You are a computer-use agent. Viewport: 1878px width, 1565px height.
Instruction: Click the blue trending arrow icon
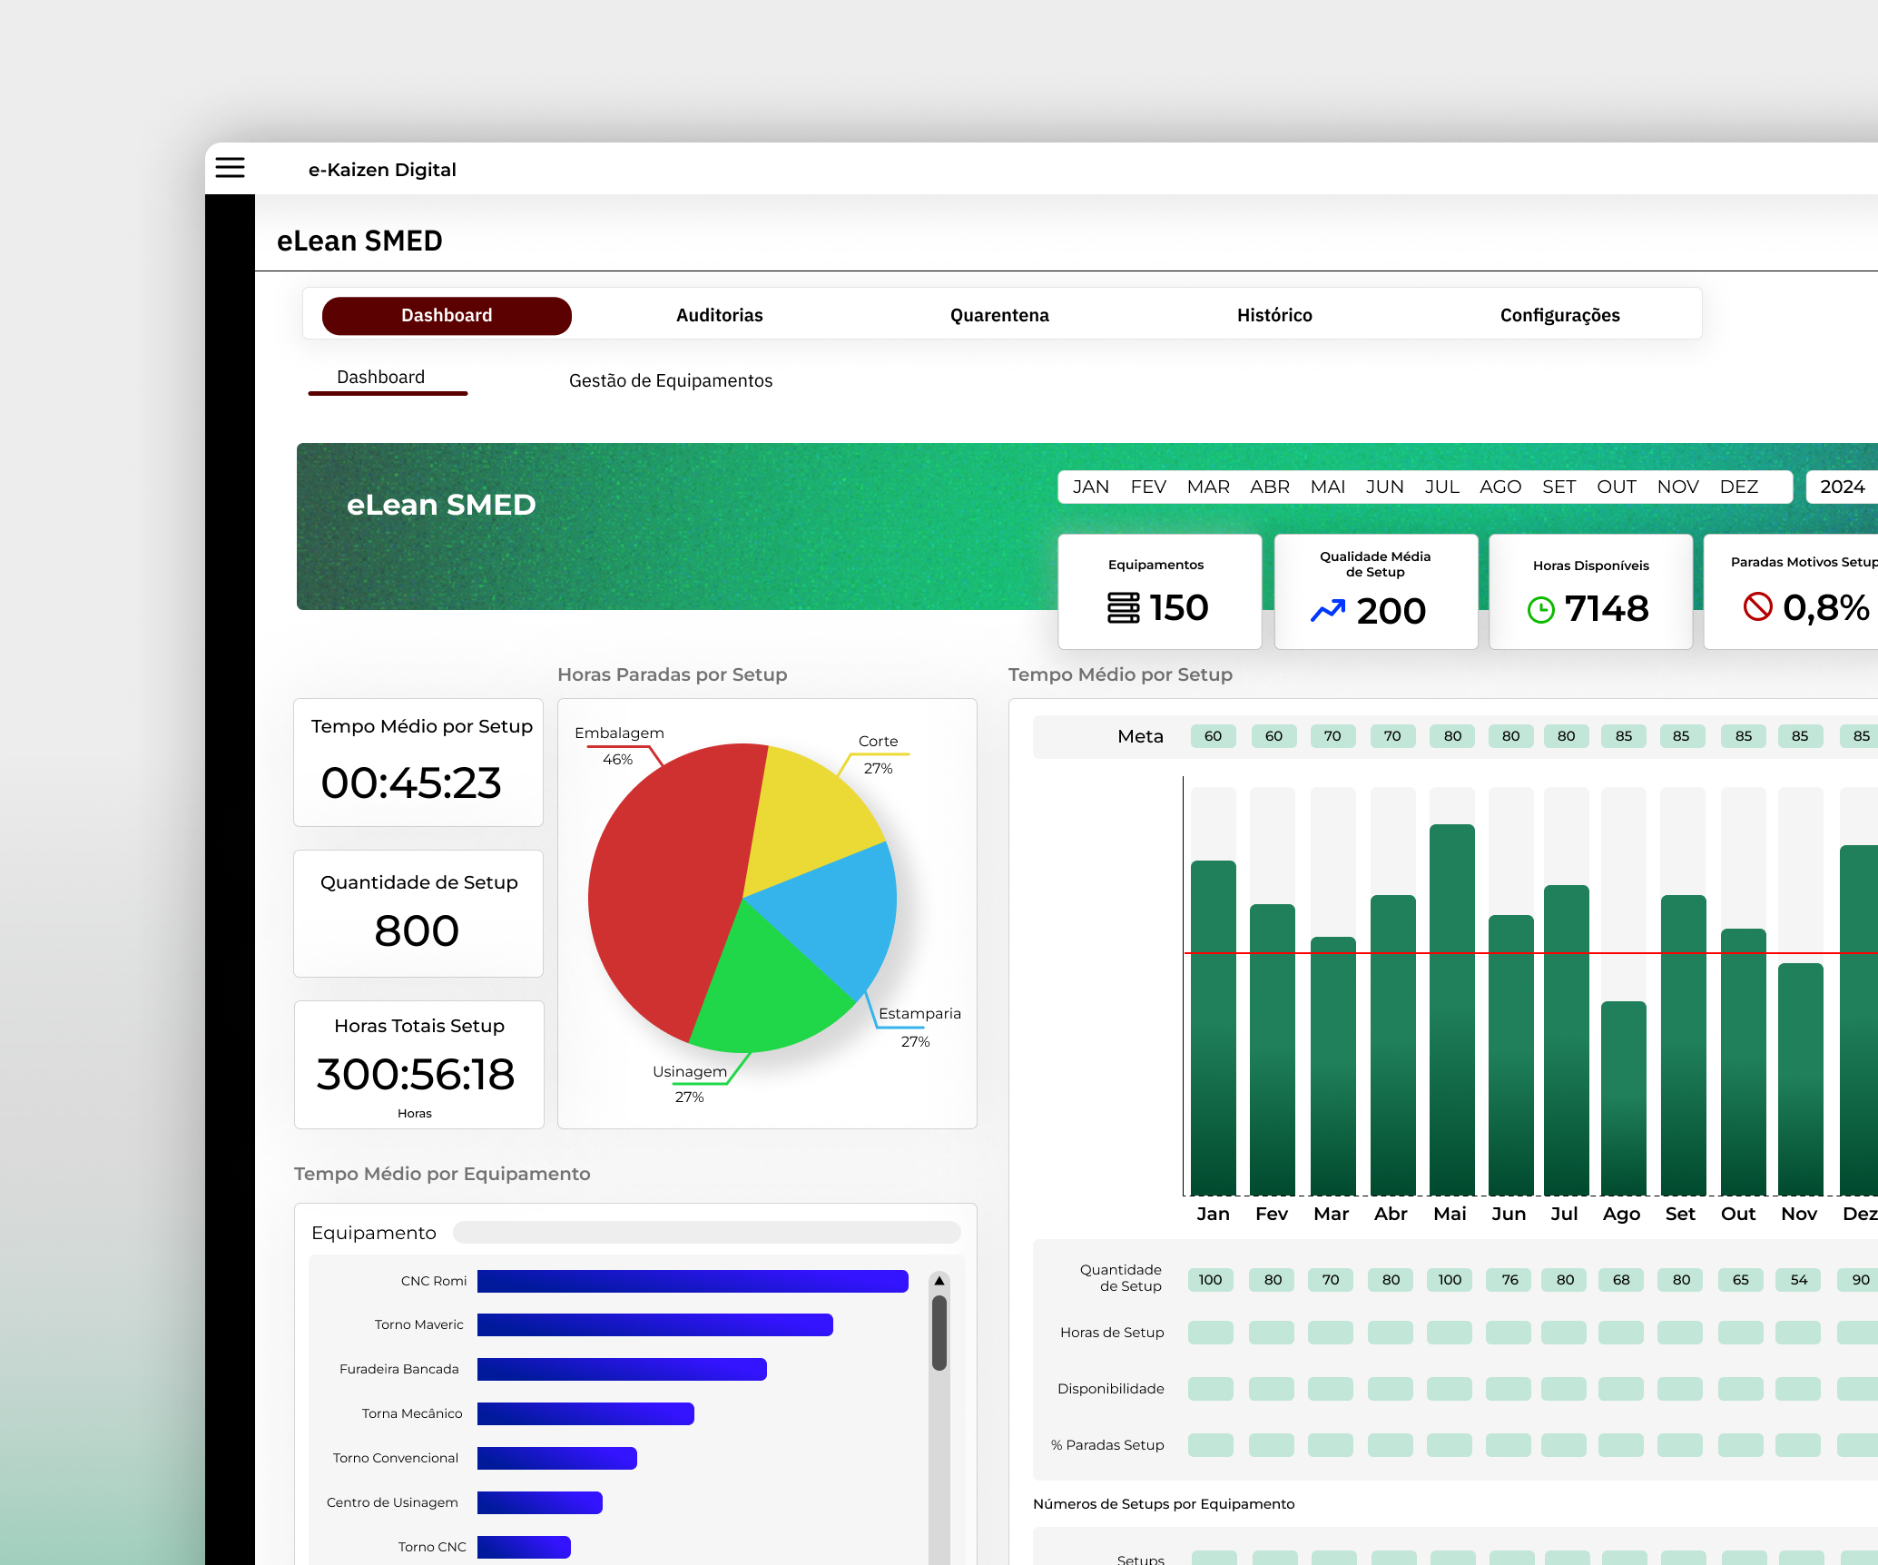click(1328, 610)
